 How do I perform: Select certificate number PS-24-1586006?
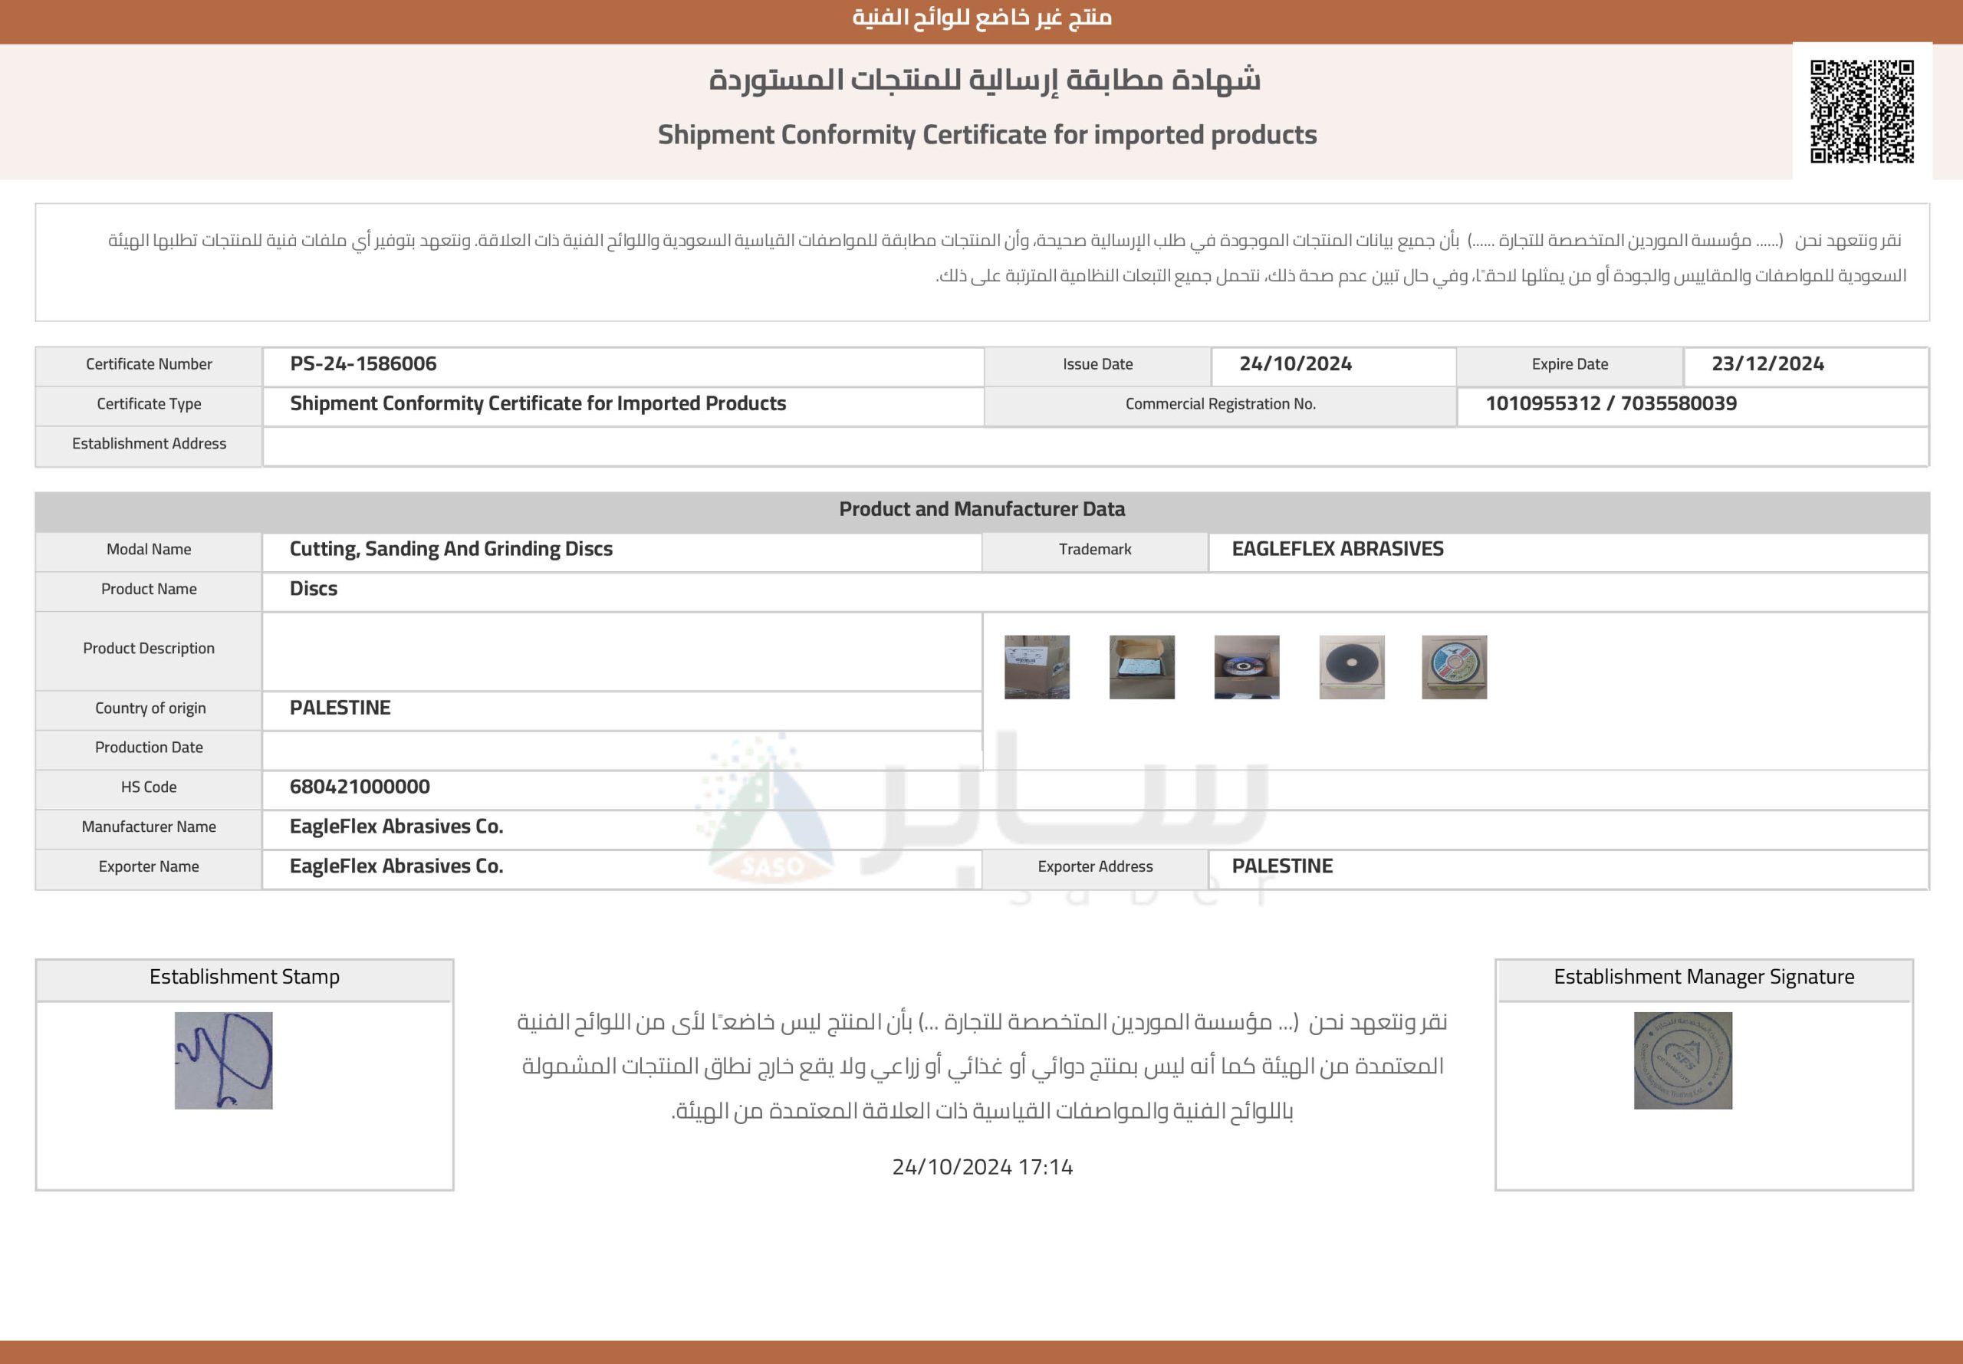[363, 364]
